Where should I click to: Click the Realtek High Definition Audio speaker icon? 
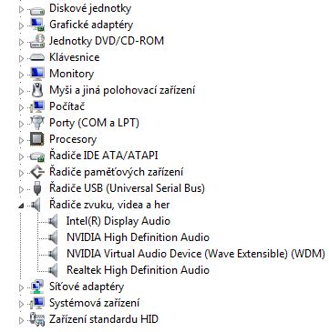pyautogui.click(x=53, y=270)
